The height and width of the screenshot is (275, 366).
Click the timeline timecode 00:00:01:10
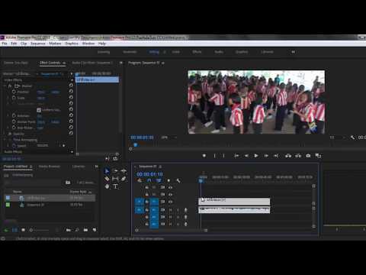[x=150, y=174]
